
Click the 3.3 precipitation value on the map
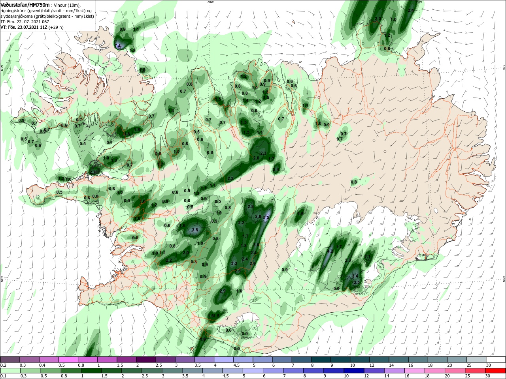[234, 263]
